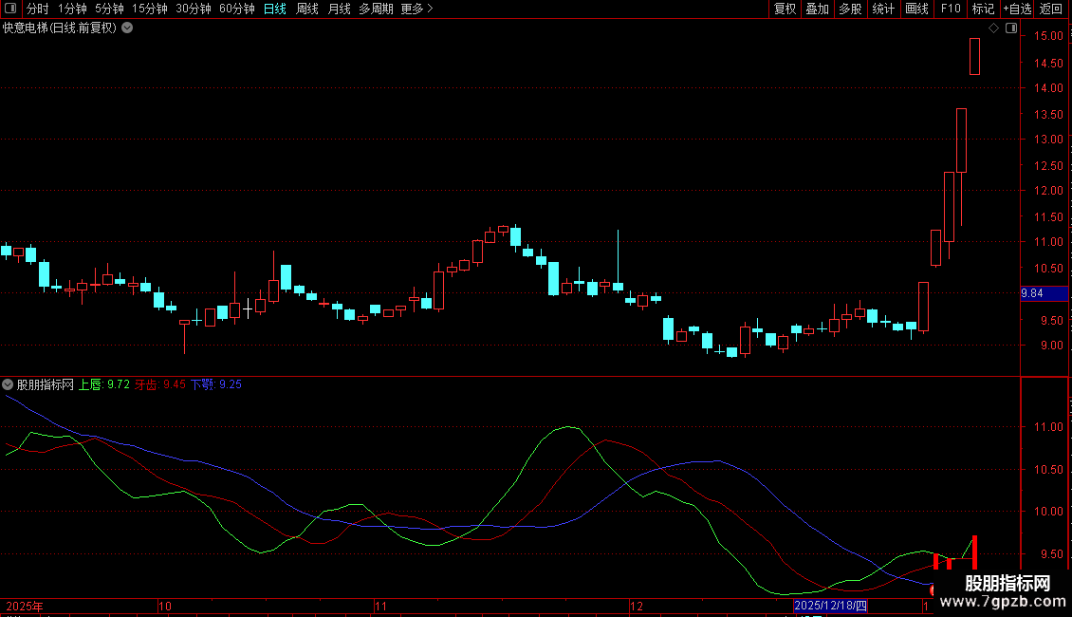Open the 画线 drawing tools
This screenshot has height=617, width=1072.
click(x=916, y=9)
